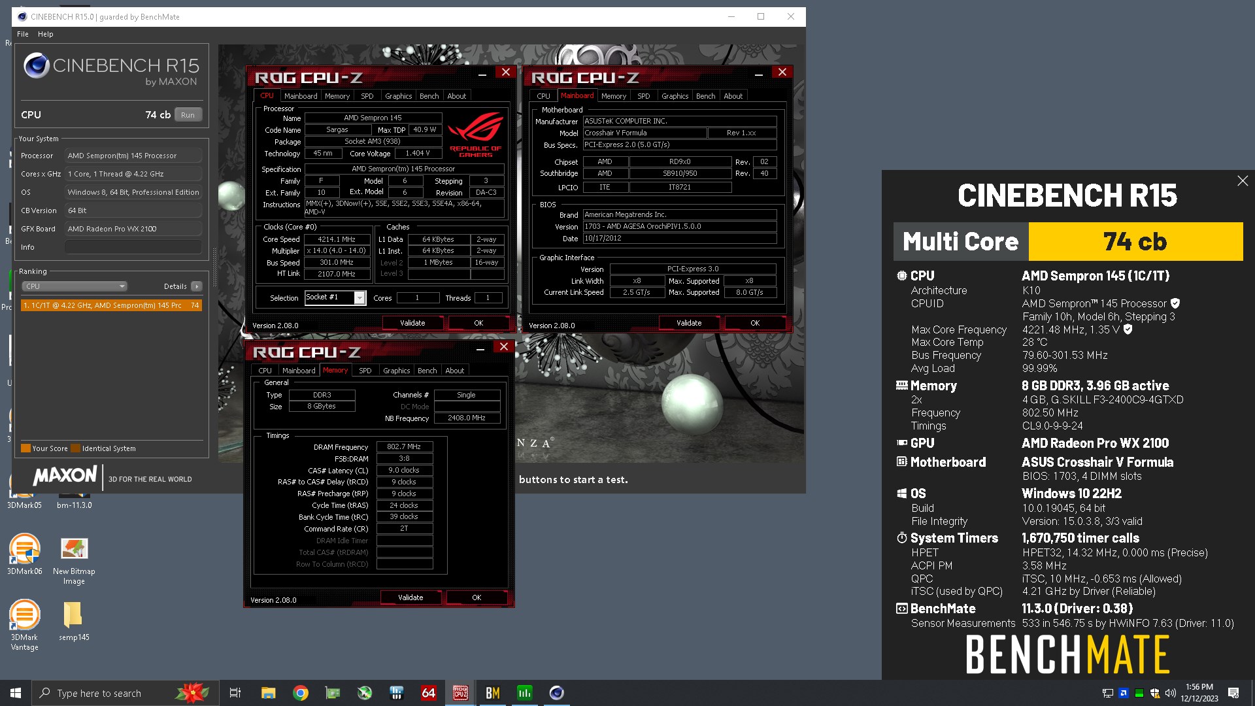Open the notification center icon
Screen dimensions: 1255x706
coord(1233,693)
